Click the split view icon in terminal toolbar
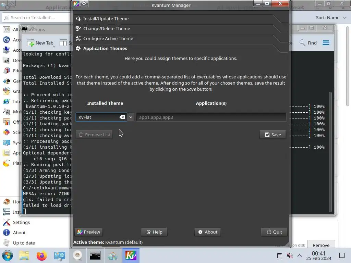The width and height of the screenshot is (351, 263). coord(63,43)
